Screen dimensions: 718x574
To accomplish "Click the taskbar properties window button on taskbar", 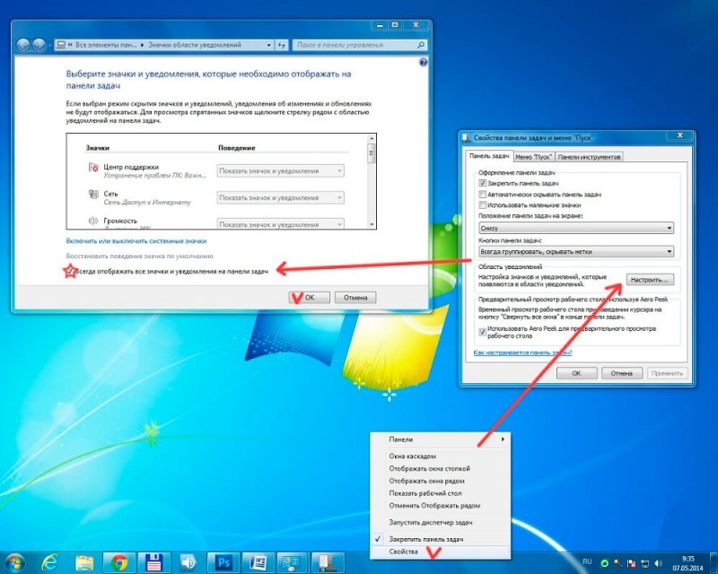I will [327, 562].
